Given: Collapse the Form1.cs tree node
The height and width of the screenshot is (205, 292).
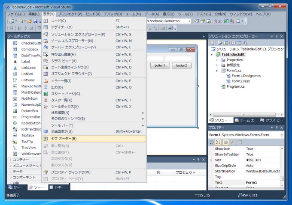Looking at the screenshot, I should [217, 71].
